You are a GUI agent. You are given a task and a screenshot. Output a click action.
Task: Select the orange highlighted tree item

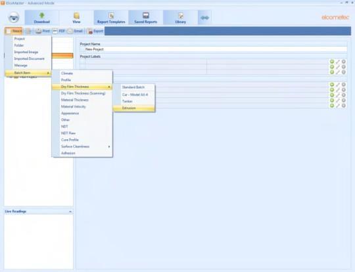click(x=62, y=56)
